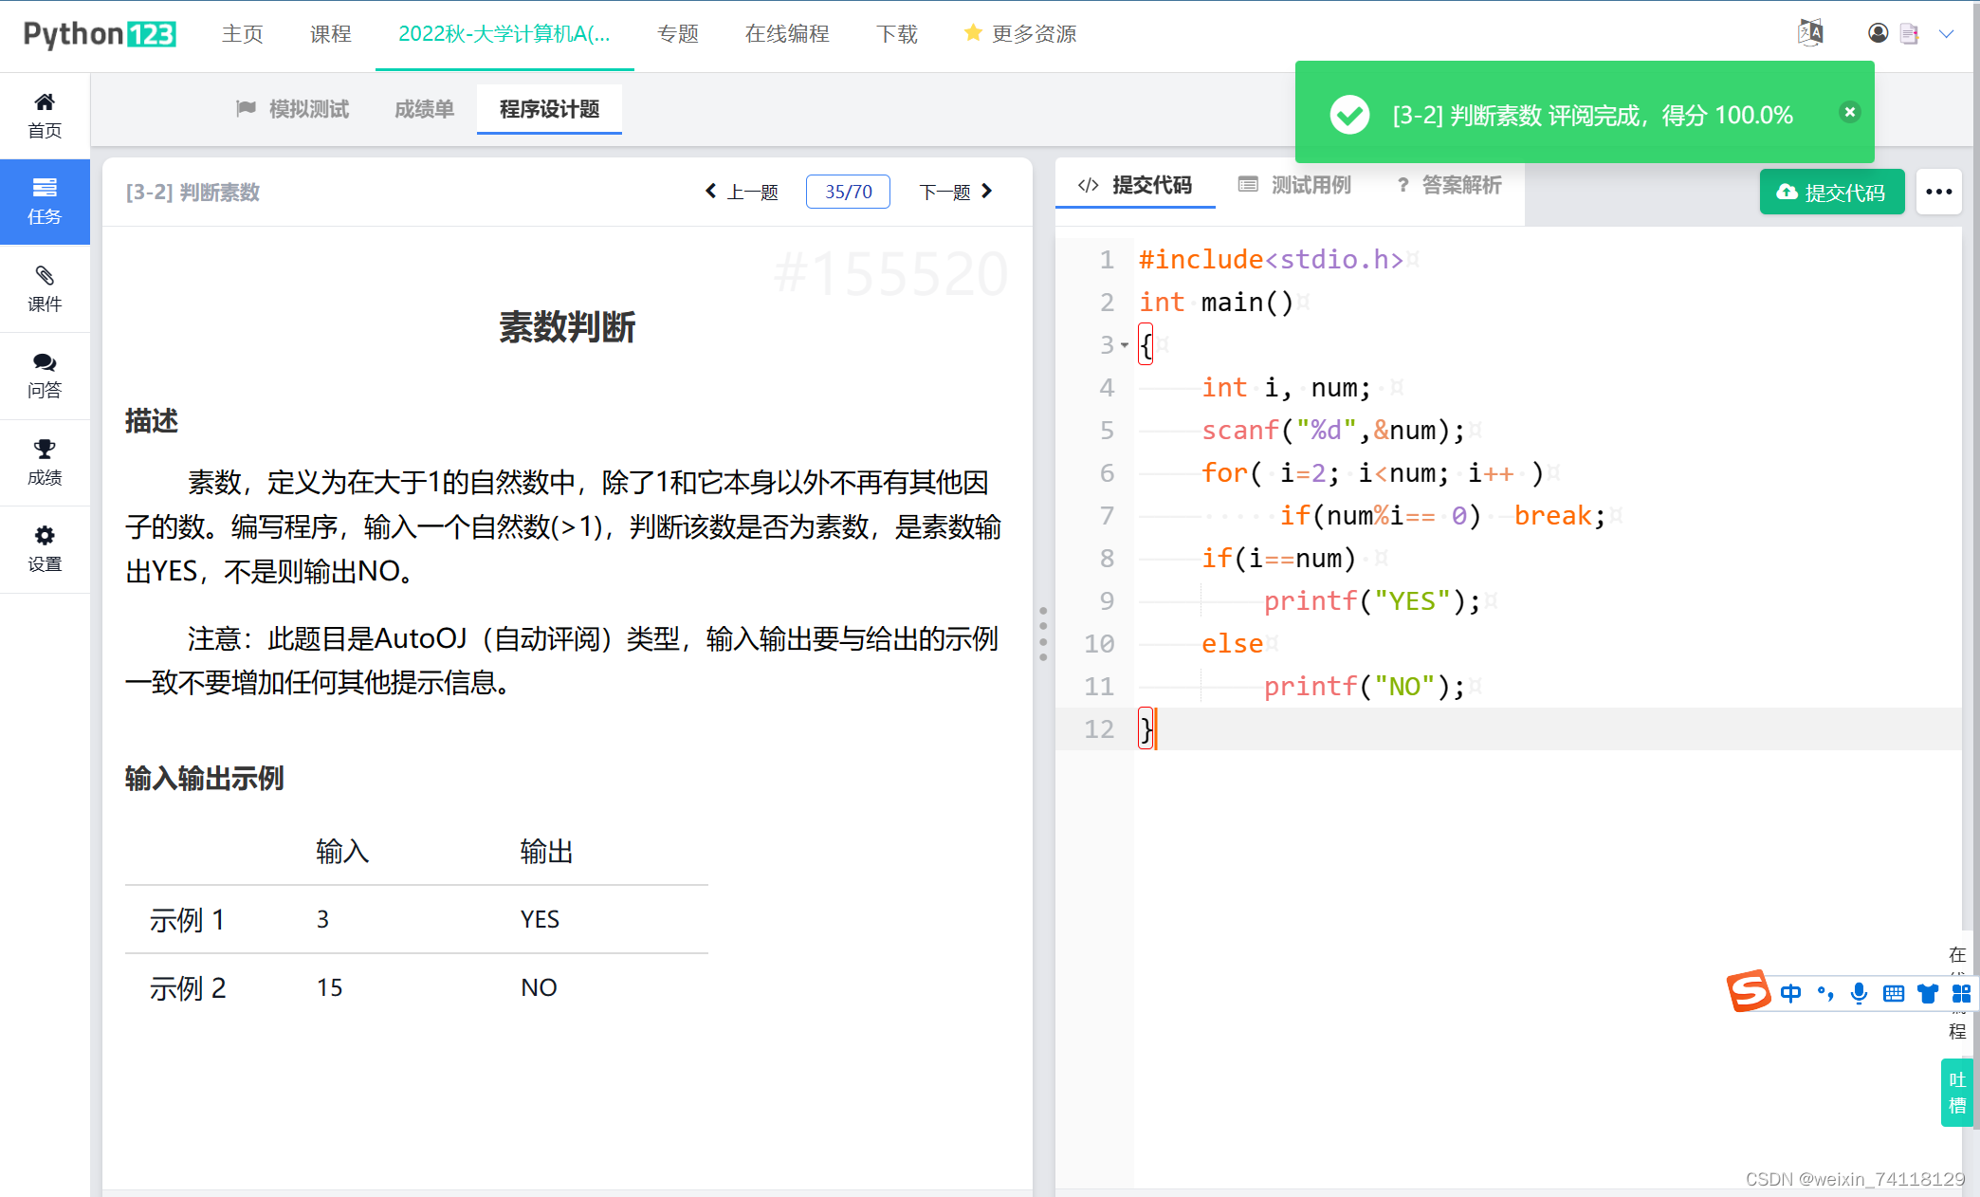1980x1197 pixels.
Task: Go to 首页 in the sidebar
Action: point(45,116)
